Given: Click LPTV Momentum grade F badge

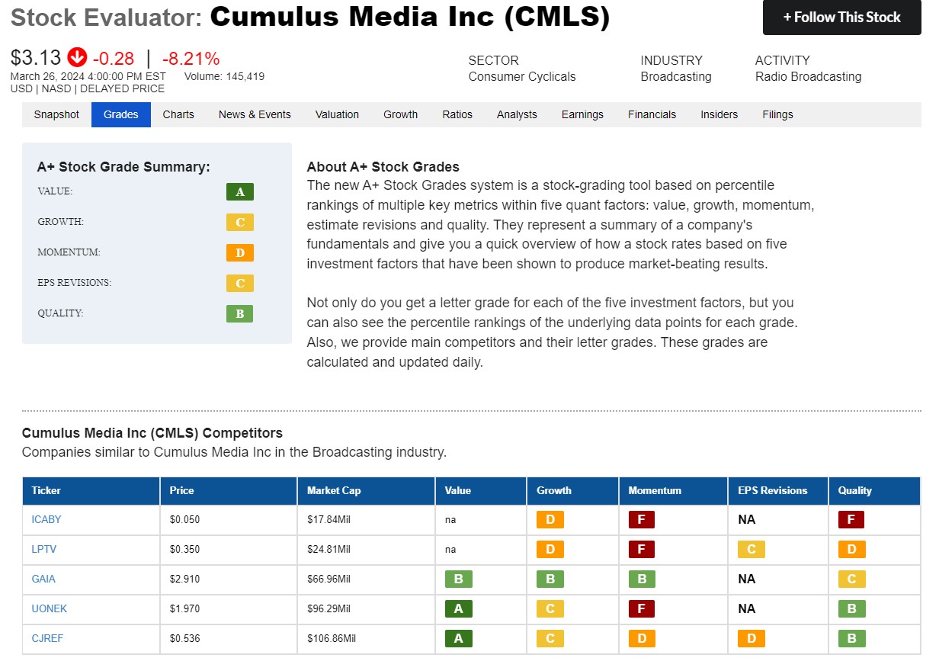Looking at the screenshot, I should tap(642, 550).
